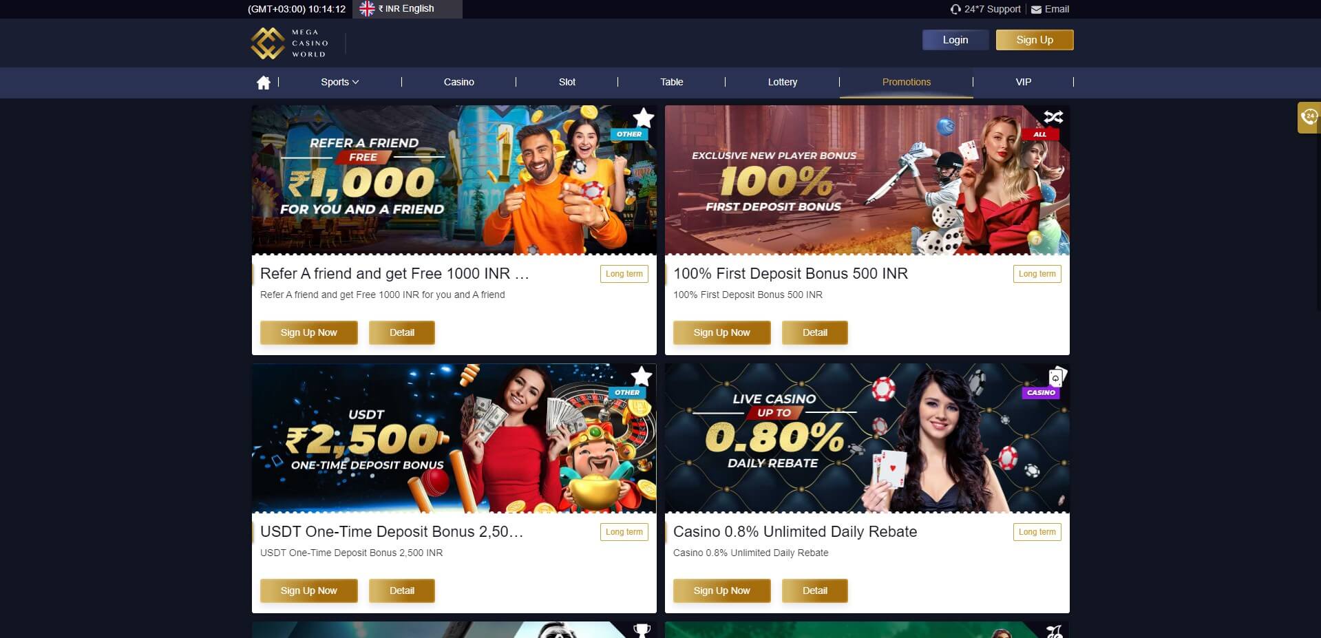Switch to the Promotions tab
Screen dimensions: 1321x638
coord(906,82)
